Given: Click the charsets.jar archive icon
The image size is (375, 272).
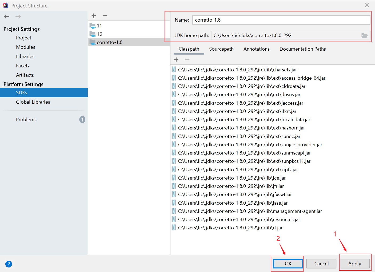Looking at the screenshot, I should click(x=174, y=70).
